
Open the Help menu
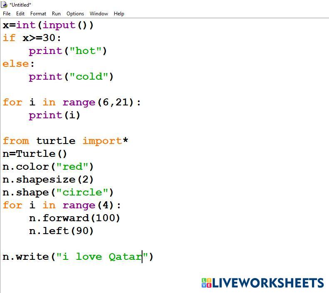[x=119, y=14]
